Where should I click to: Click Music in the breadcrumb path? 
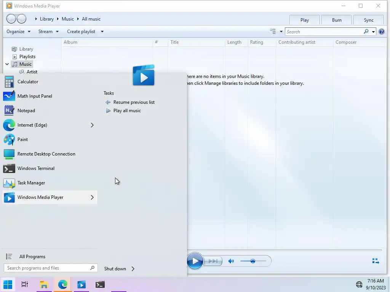click(x=68, y=19)
